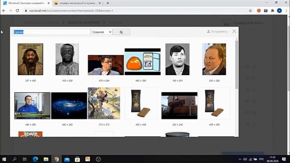Select the balding man in dark jacket photo
This screenshot has width=290, height=163.
point(214,59)
